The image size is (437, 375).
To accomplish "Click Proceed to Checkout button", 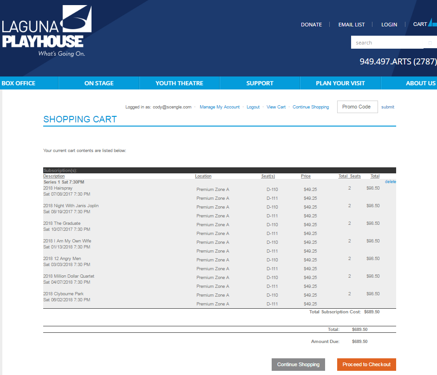I will (366, 364).
